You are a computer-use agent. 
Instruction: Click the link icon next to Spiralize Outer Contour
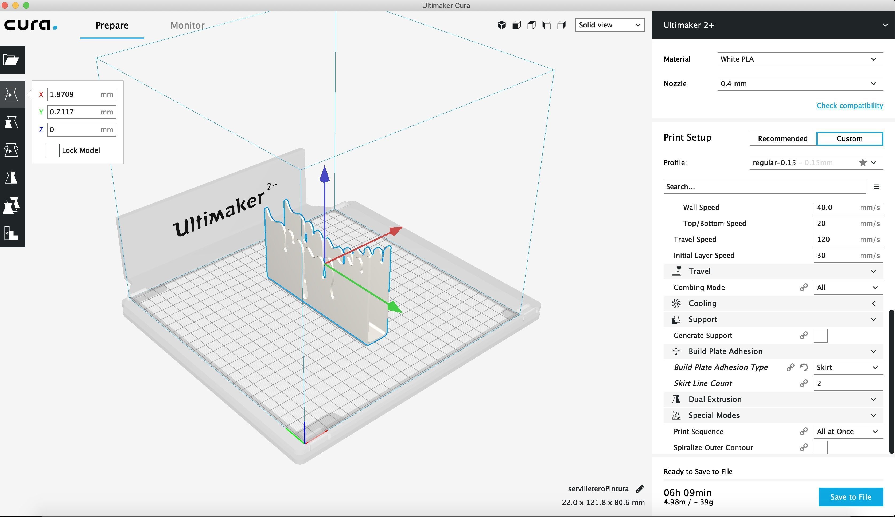point(803,447)
